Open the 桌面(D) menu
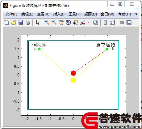 (x=90, y=14)
